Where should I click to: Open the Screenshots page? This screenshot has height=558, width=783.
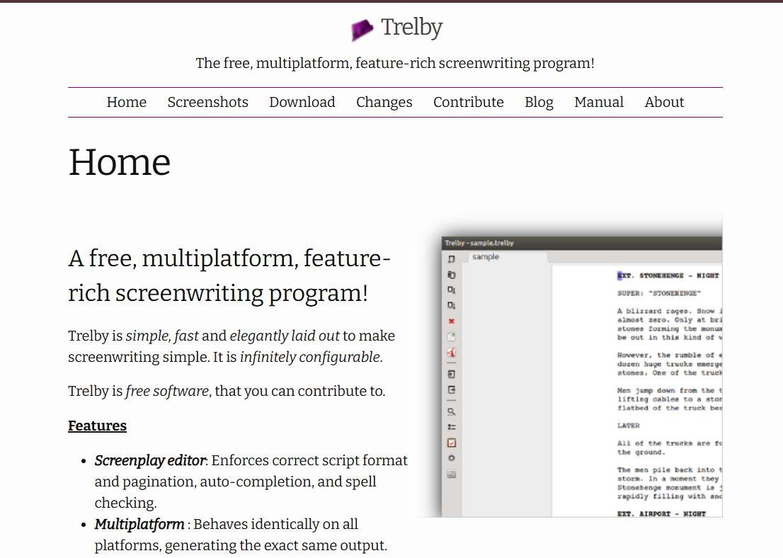point(207,103)
